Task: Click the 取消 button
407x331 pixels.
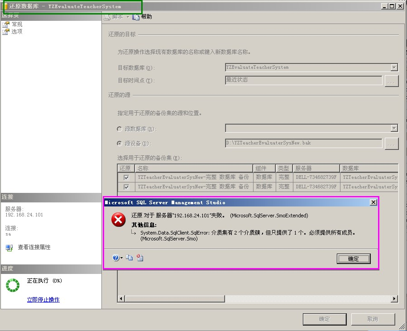Action: (373, 319)
